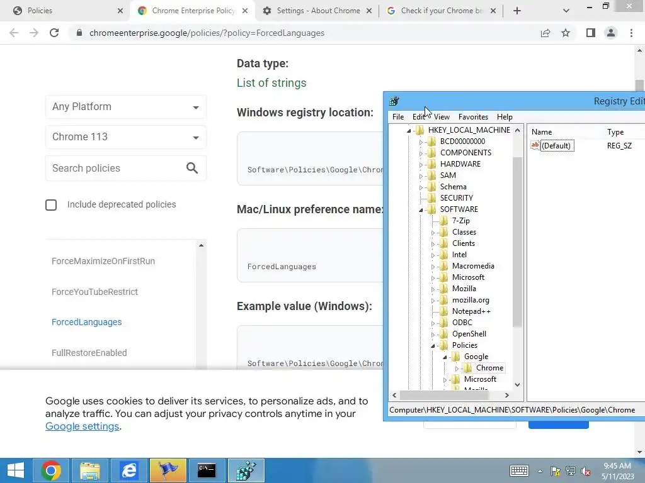This screenshot has height=483, width=645.
Task: Select the 7-Zip registry key
Action: (x=460, y=221)
